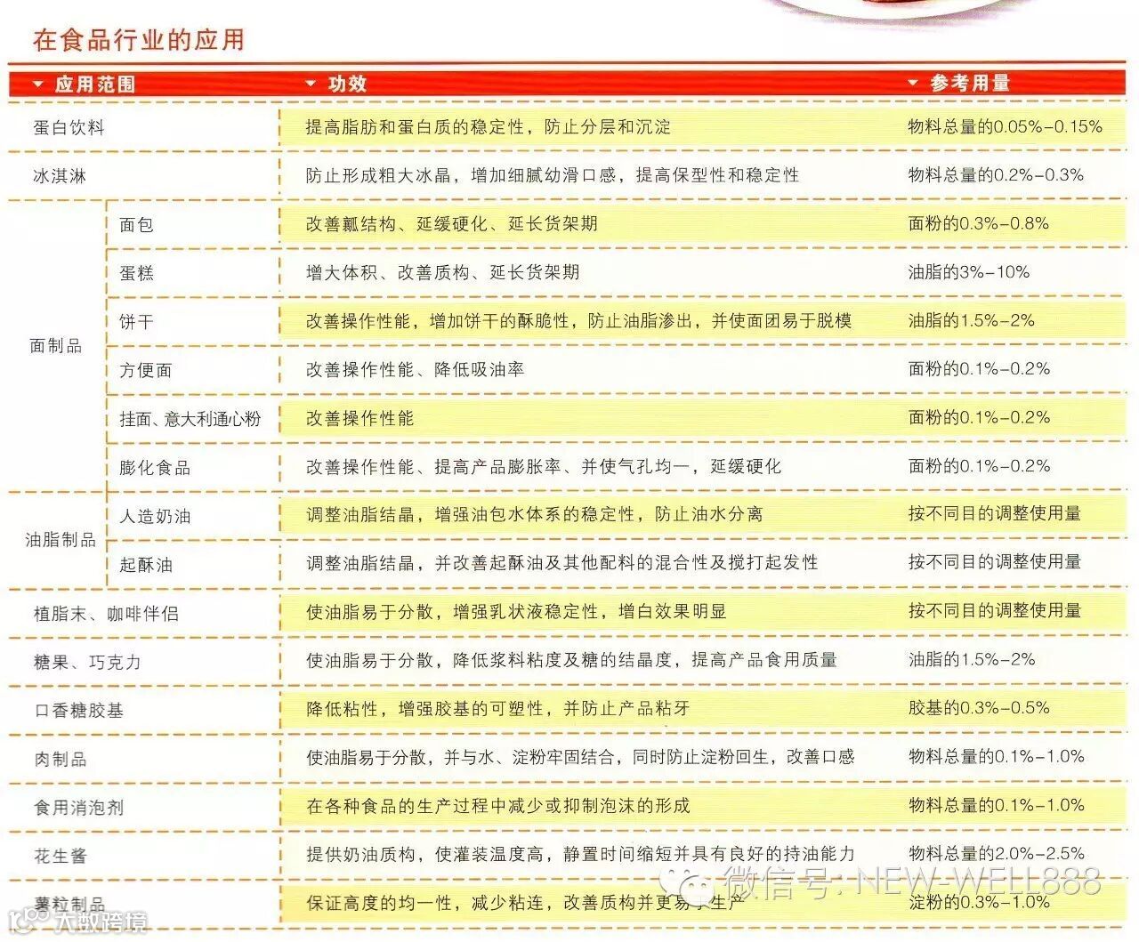Select the 面制品 category label

(56, 346)
